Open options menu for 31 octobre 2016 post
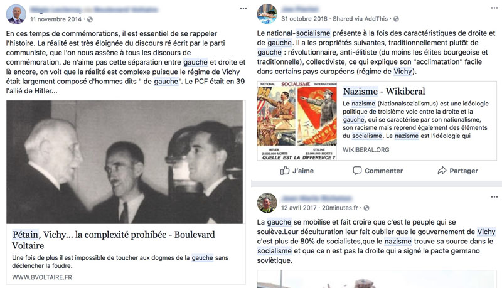The width and height of the screenshot is (502, 288). pyautogui.click(x=494, y=8)
